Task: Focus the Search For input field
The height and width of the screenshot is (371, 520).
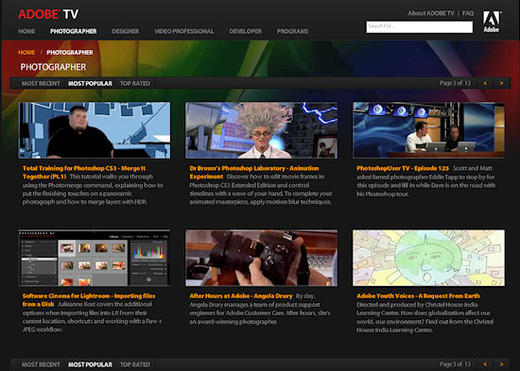Action: (420, 26)
